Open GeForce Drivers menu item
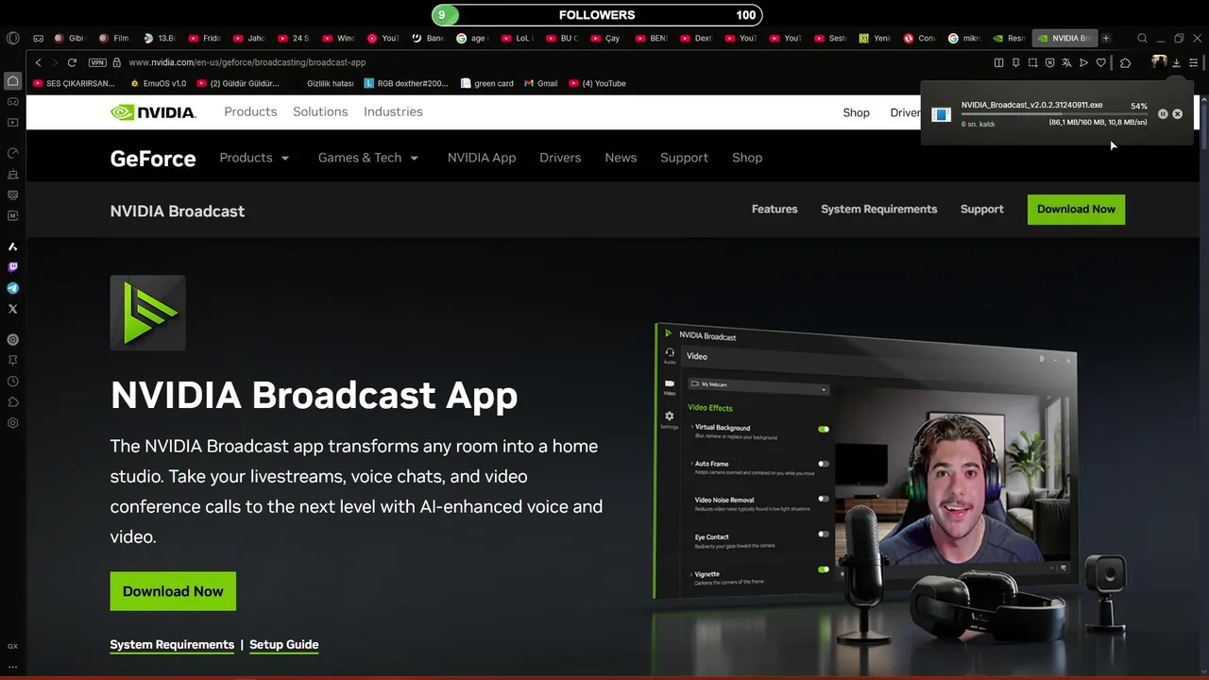The width and height of the screenshot is (1209, 680). click(560, 158)
